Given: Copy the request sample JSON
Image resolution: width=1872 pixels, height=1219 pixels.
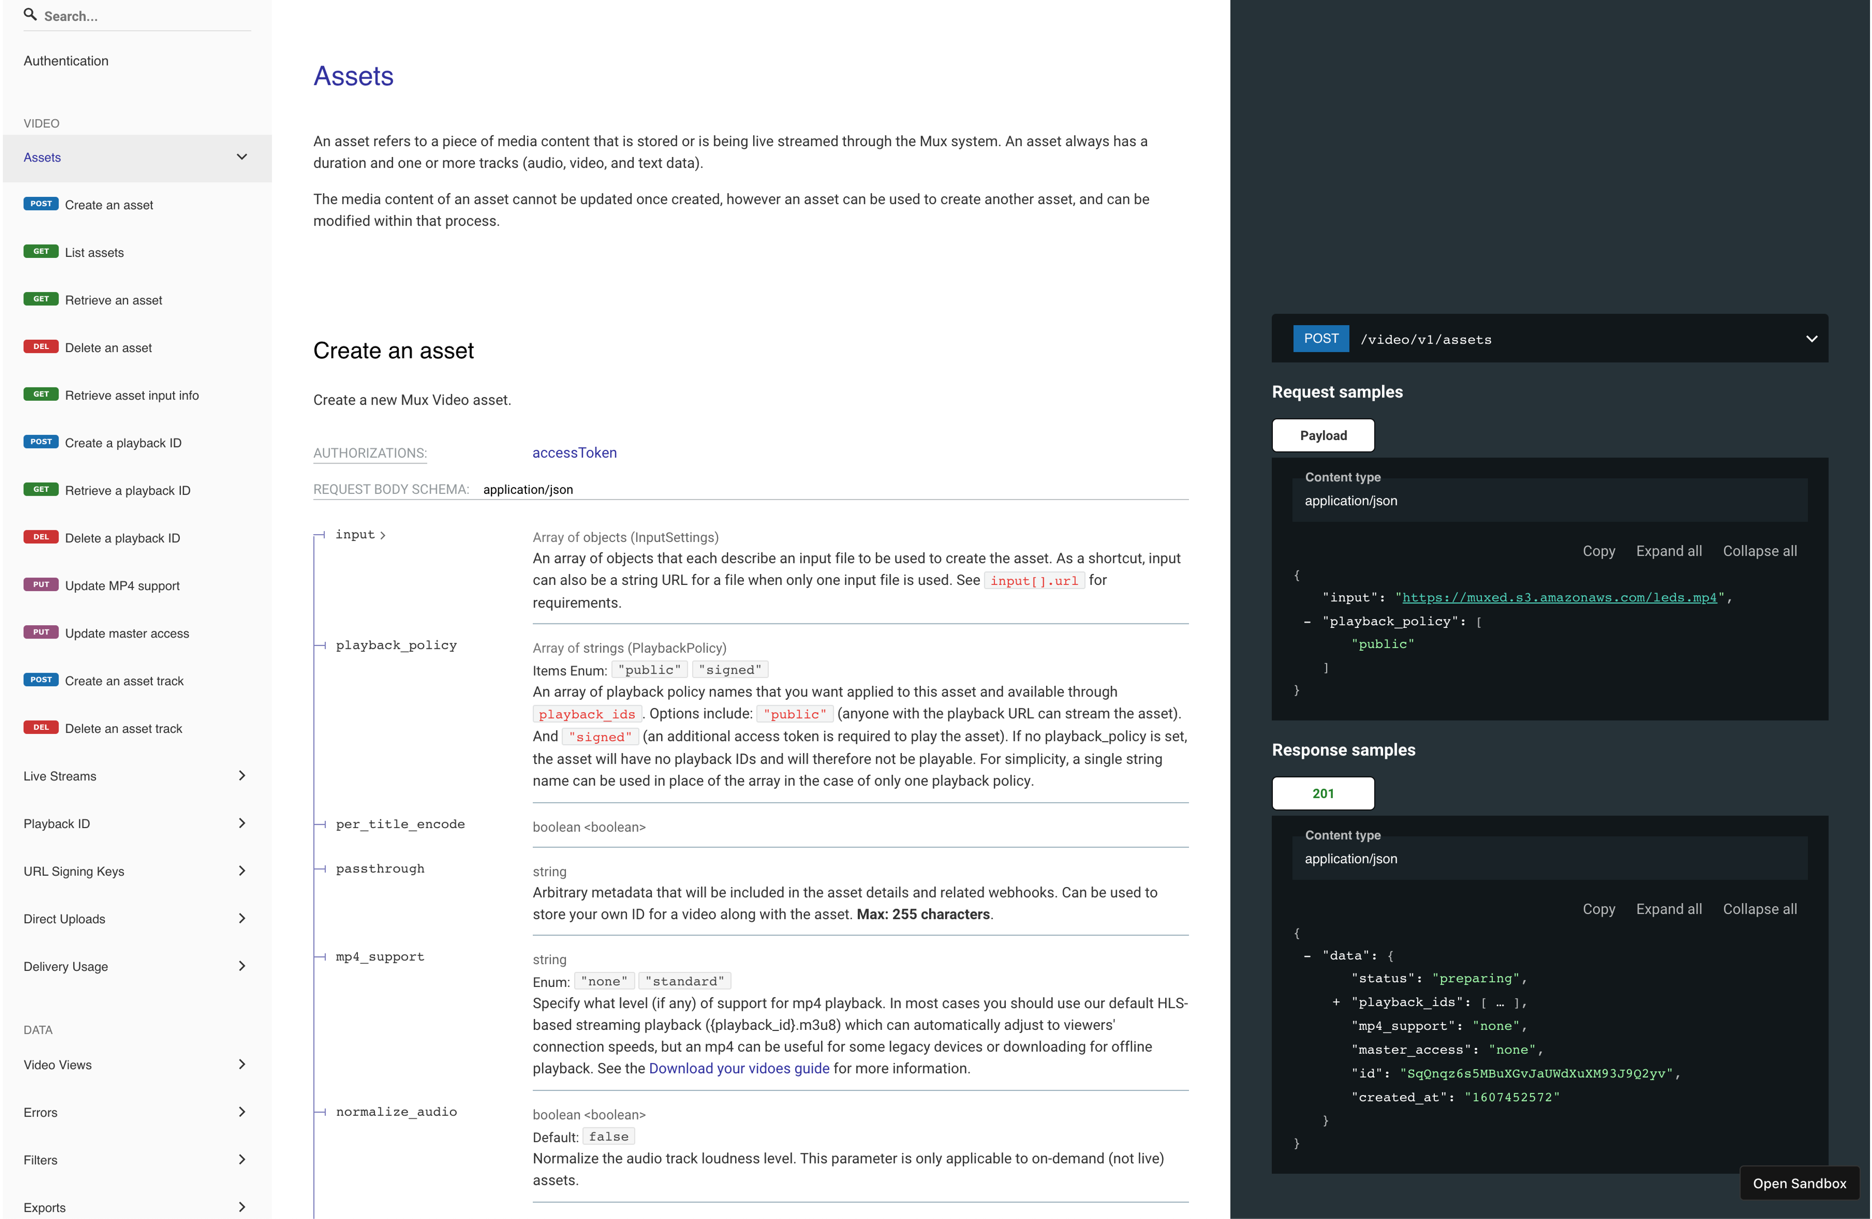Looking at the screenshot, I should click(1599, 551).
